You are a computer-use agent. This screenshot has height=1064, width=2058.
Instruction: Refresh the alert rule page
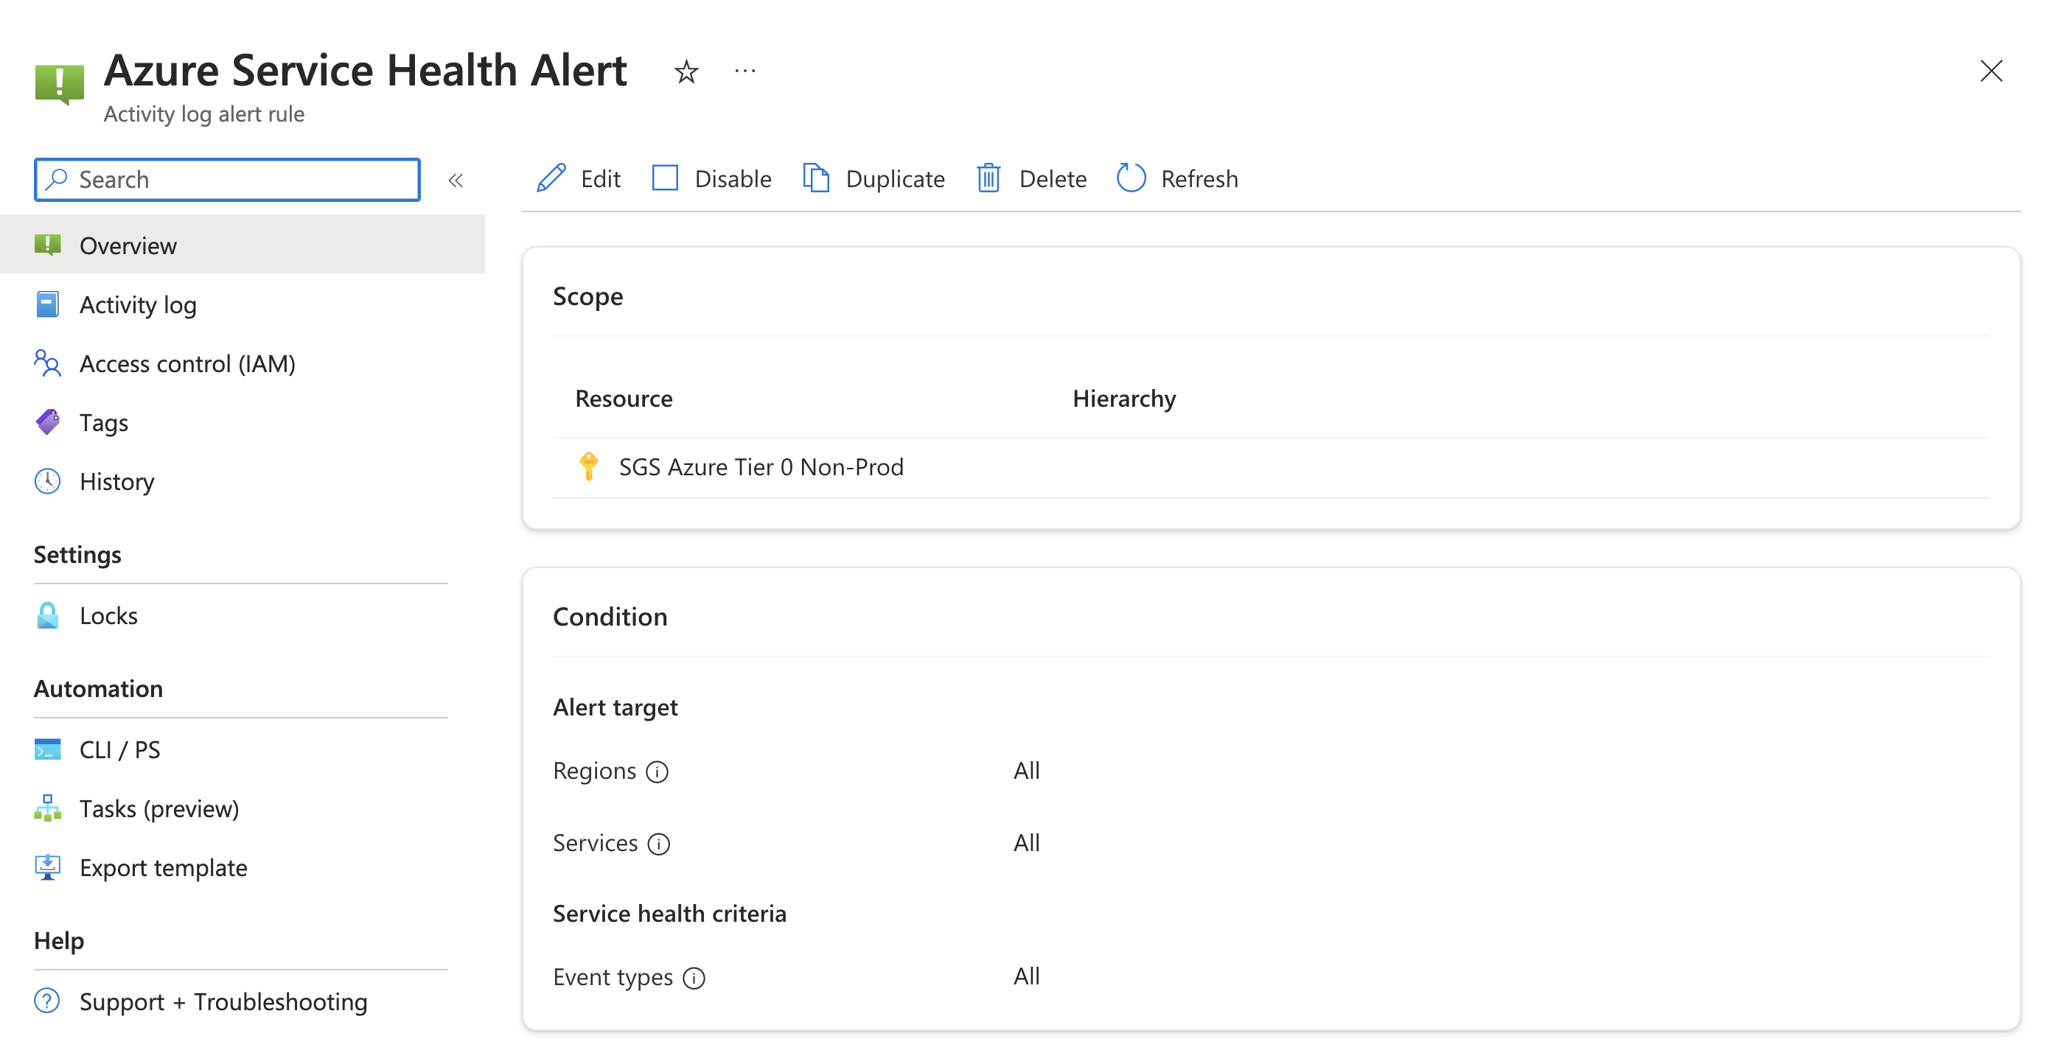point(1177,178)
